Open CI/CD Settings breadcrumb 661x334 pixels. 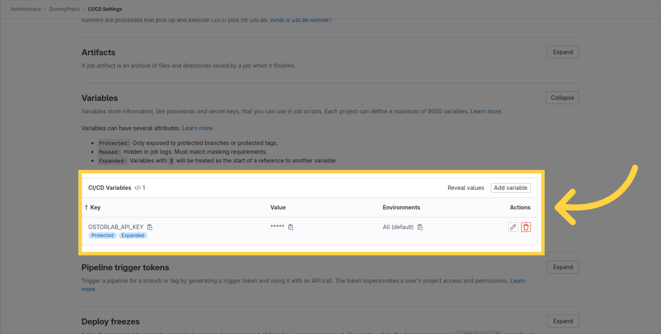click(x=105, y=9)
